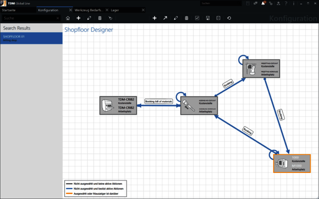The height and width of the screenshot is (199, 319).
Task: Click the plus icon beside the diagonal arrow icon
Action: [154, 18]
